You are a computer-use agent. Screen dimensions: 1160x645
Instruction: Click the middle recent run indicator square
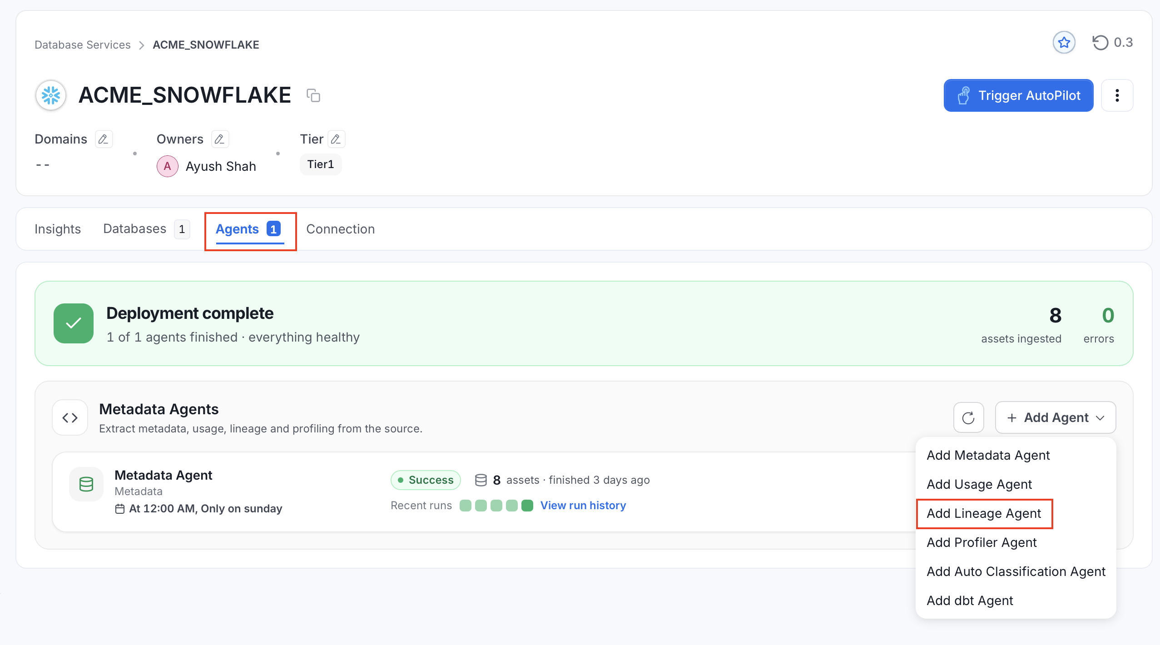(x=496, y=506)
